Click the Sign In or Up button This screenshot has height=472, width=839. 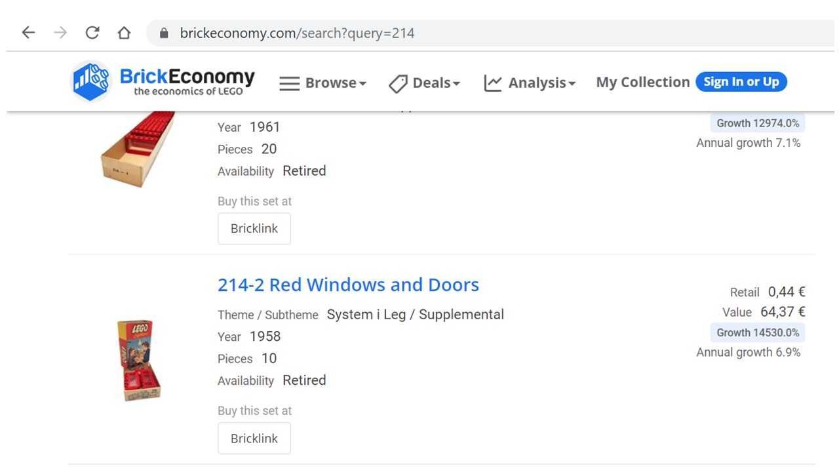coord(741,82)
